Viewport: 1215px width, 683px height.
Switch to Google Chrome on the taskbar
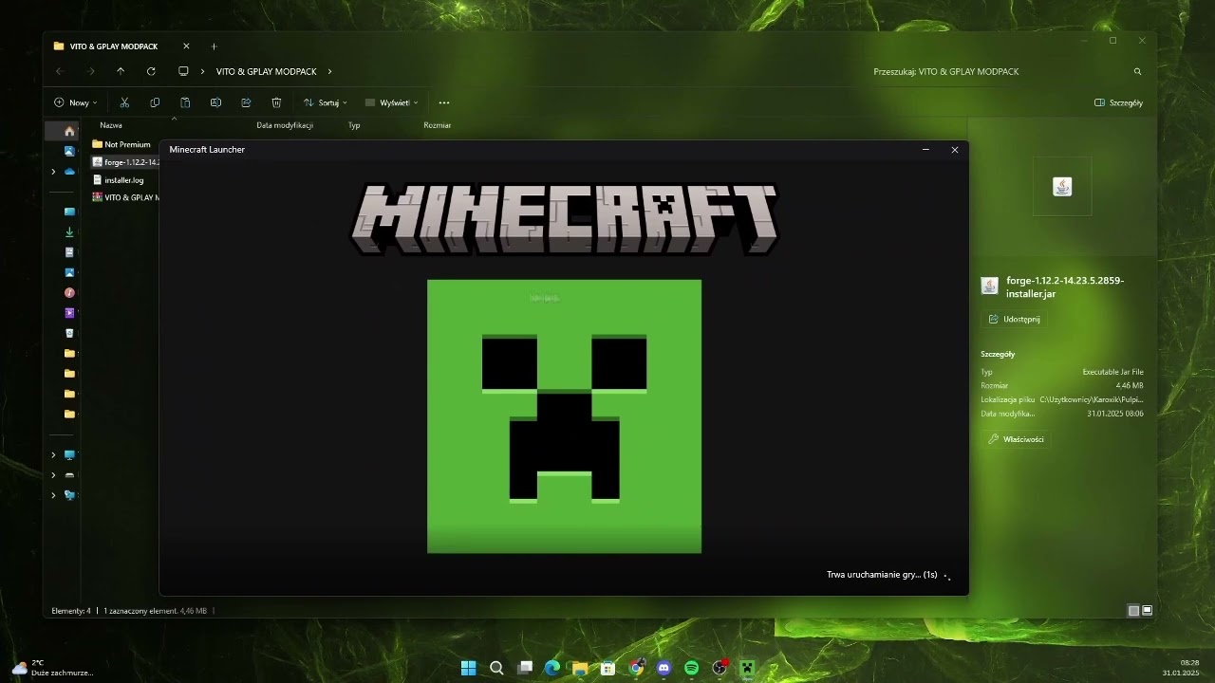(636, 668)
